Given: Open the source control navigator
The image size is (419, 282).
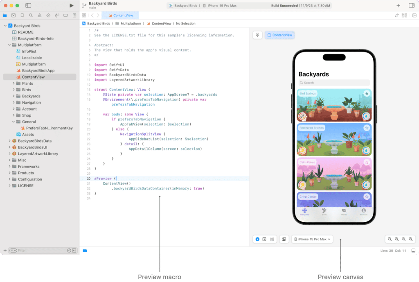Looking at the screenshot, I should [x=14, y=15].
